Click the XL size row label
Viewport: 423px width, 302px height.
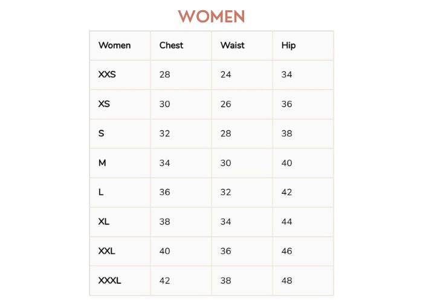(x=104, y=222)
